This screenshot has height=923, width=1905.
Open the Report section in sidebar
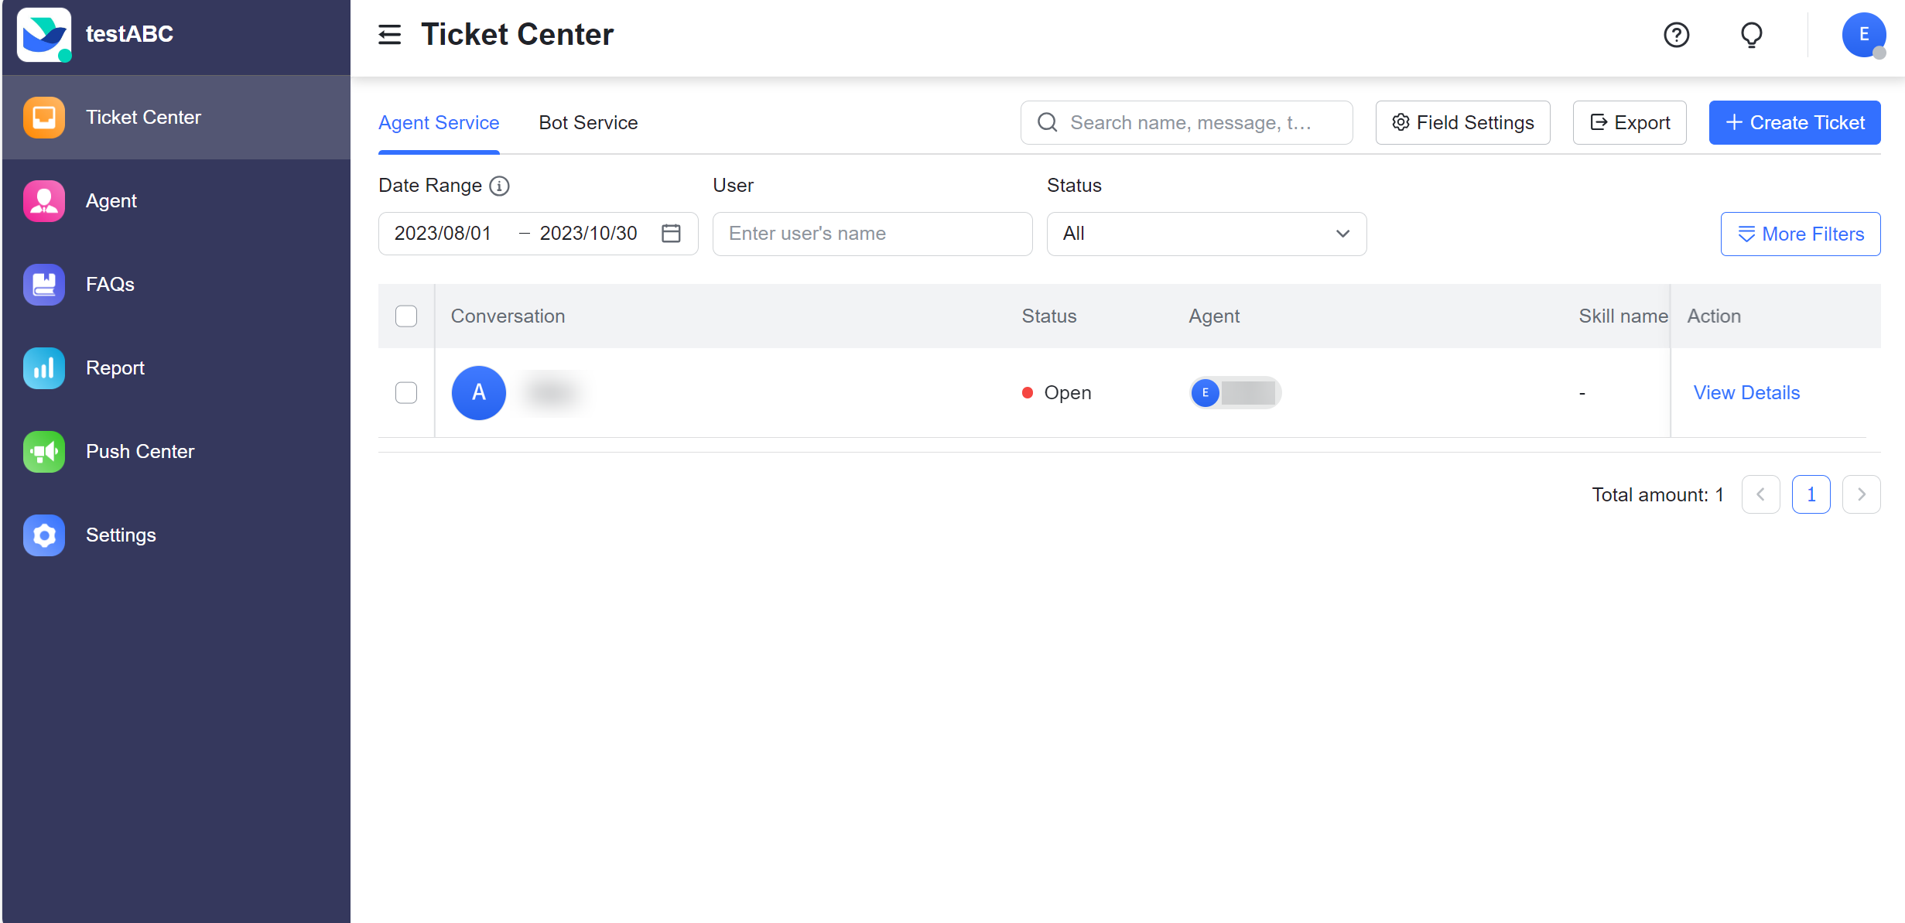point(115,367)
